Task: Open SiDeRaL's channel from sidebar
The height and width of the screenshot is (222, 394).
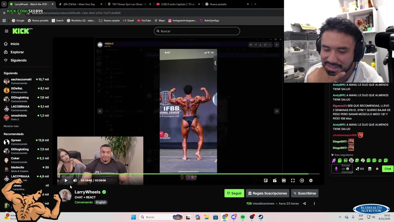Action: (26, 90)
